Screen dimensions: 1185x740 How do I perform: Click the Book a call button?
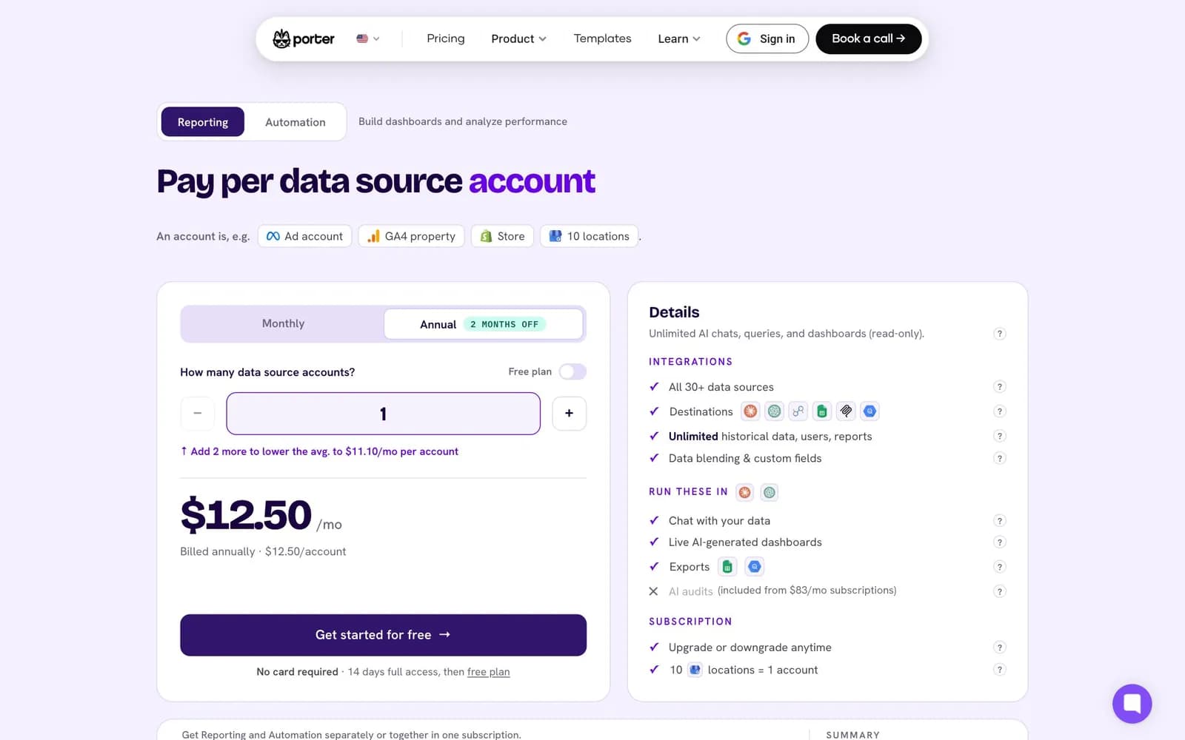pyautogui.click(x=868, y=38)
